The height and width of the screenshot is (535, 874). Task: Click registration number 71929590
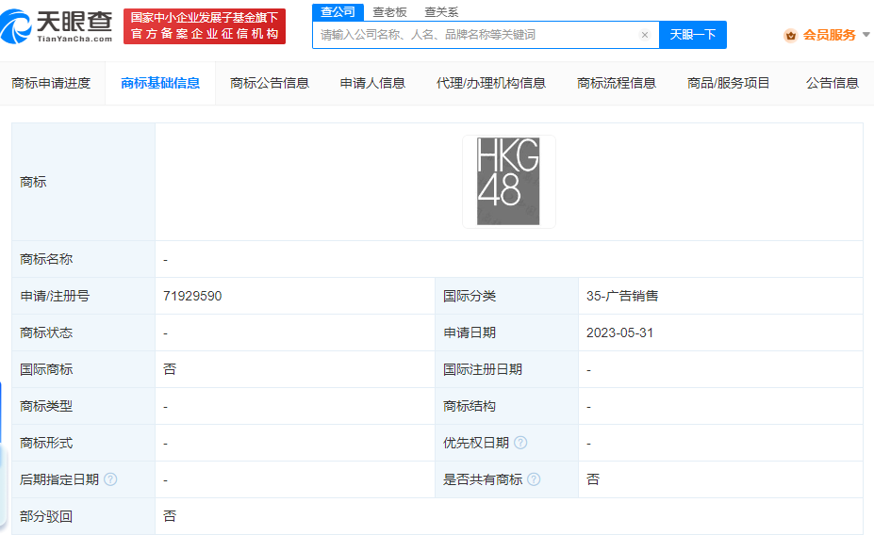click(x=192, y=296)
